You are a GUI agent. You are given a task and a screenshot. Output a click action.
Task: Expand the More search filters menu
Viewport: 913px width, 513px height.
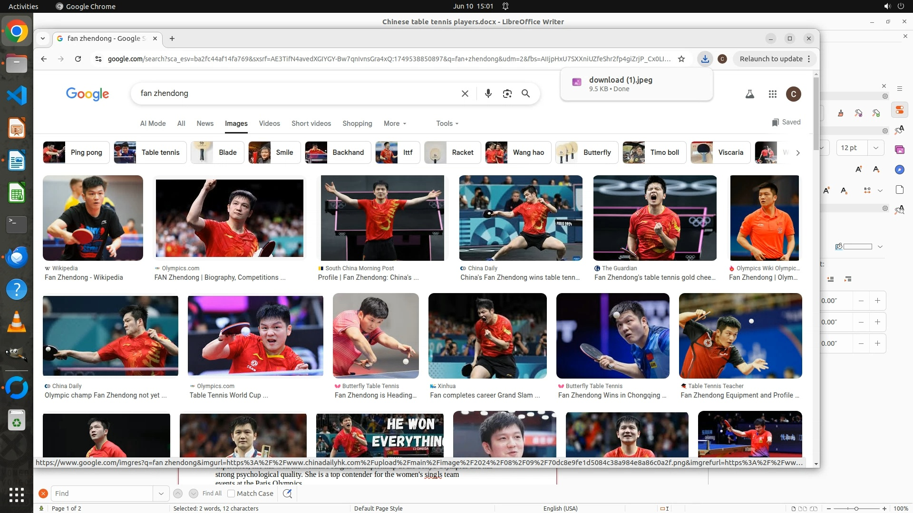[395, 123]
